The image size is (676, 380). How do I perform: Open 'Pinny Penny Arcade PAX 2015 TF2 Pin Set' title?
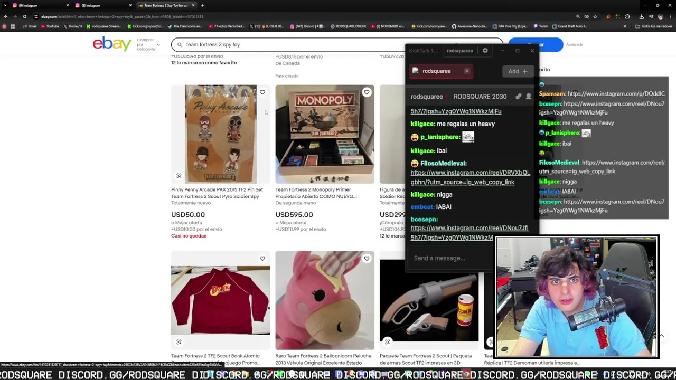217,193
